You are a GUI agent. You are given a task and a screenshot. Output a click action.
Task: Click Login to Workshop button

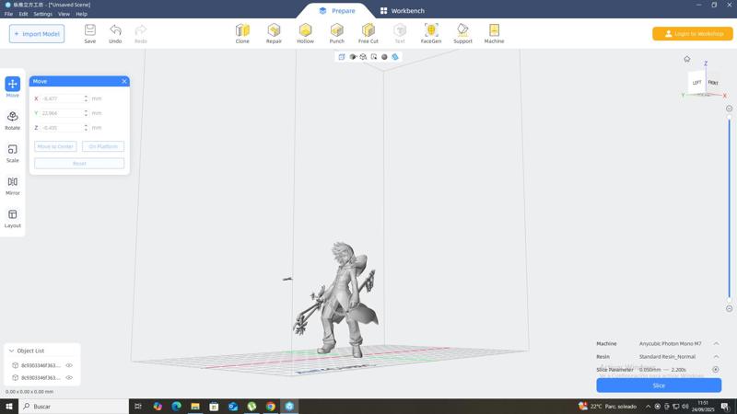(x=693, y=34)
